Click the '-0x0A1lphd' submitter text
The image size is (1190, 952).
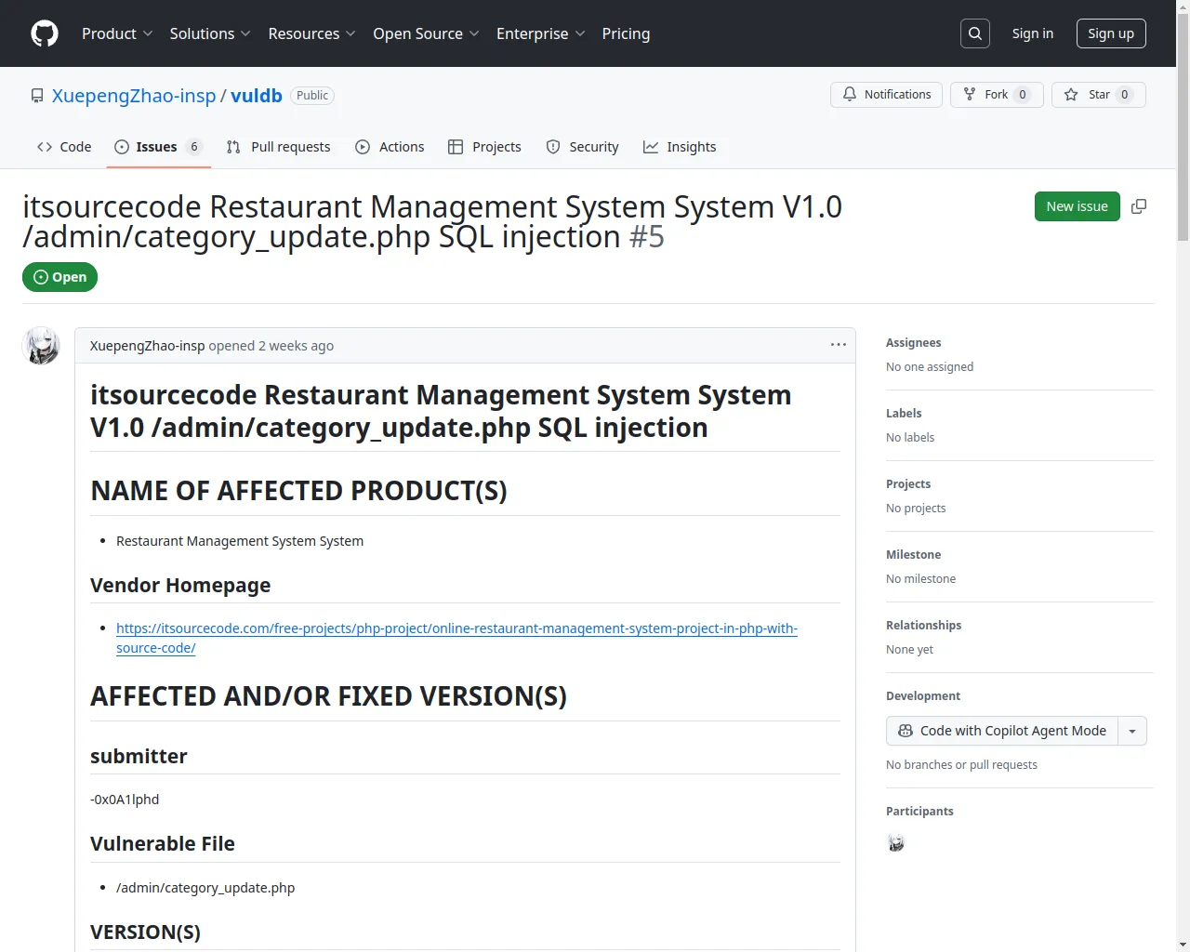125,800
